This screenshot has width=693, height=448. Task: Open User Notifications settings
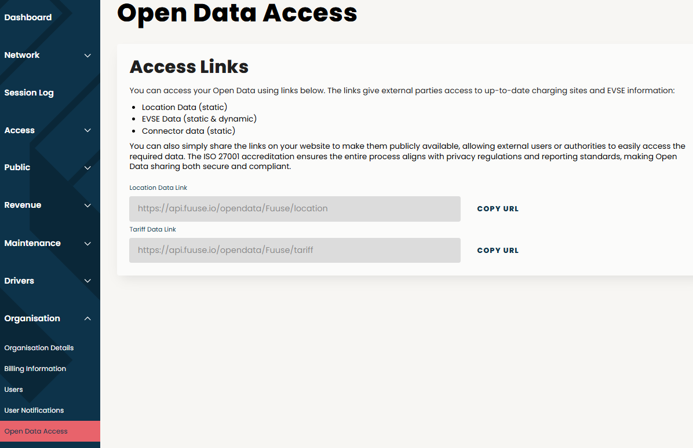pyautogui.click(x=34, y=410)
